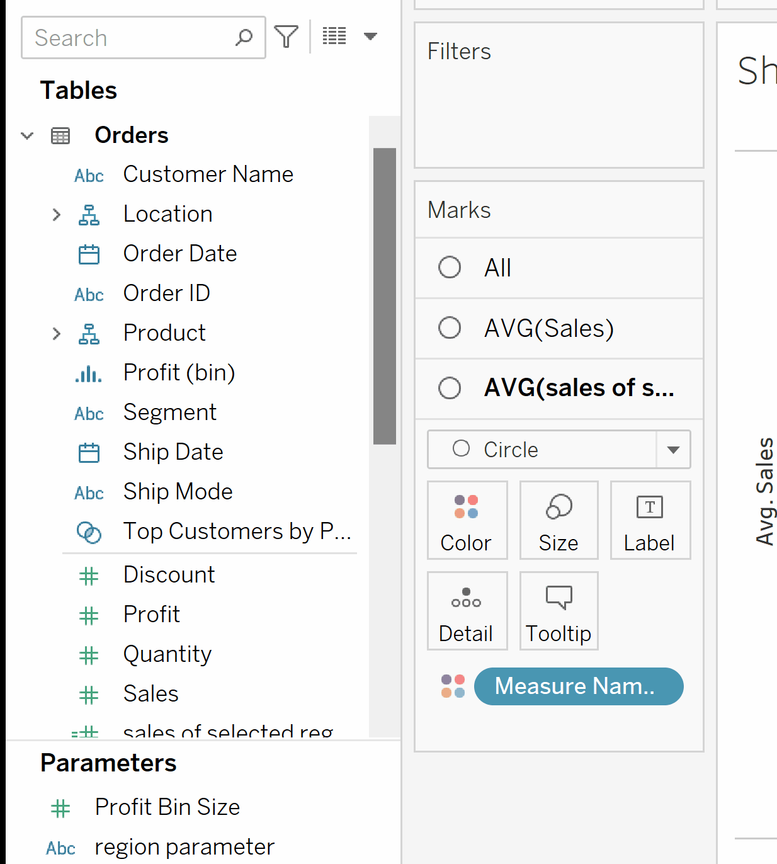Click the Measure Names color pill
The width and height of the screenshot is (777, 864).
(578, 686)
